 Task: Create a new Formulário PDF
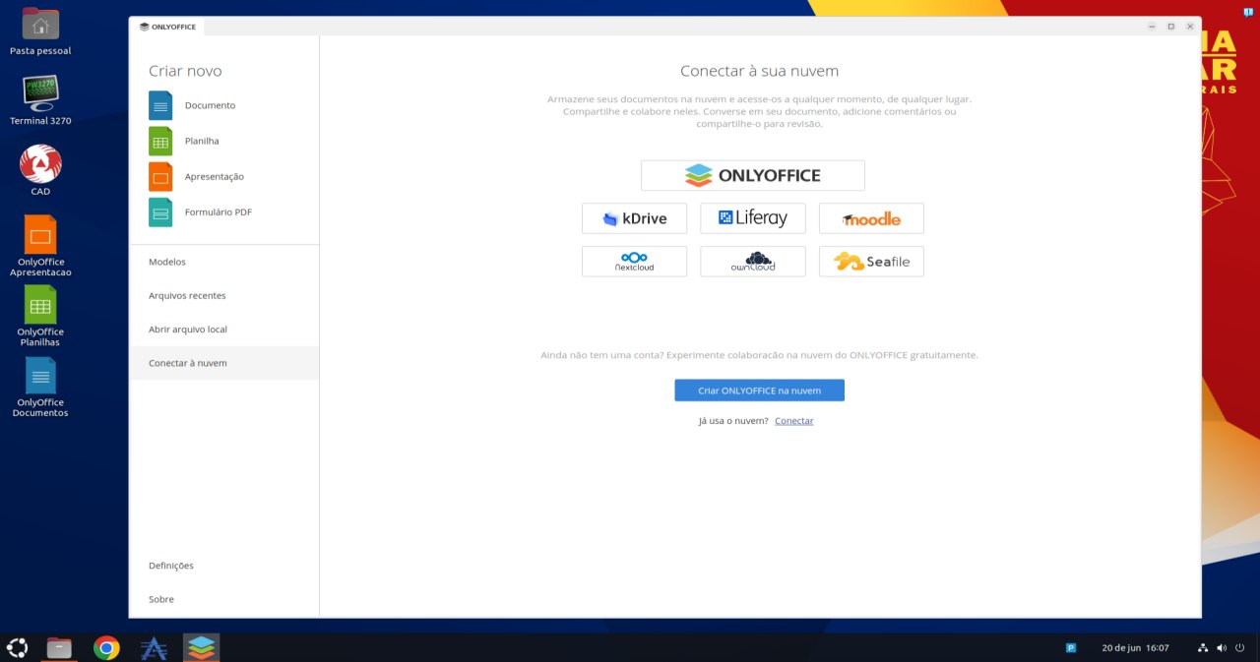coord(218,211)
